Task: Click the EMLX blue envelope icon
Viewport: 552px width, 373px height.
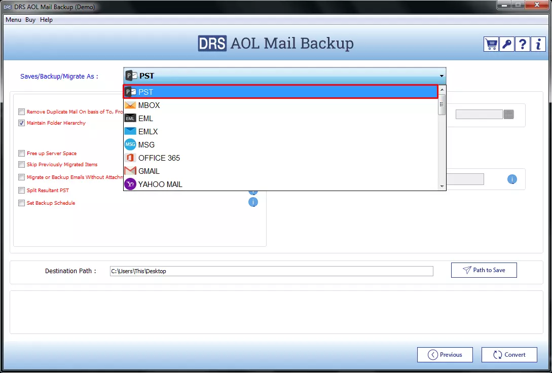Action: coord(130,131)
